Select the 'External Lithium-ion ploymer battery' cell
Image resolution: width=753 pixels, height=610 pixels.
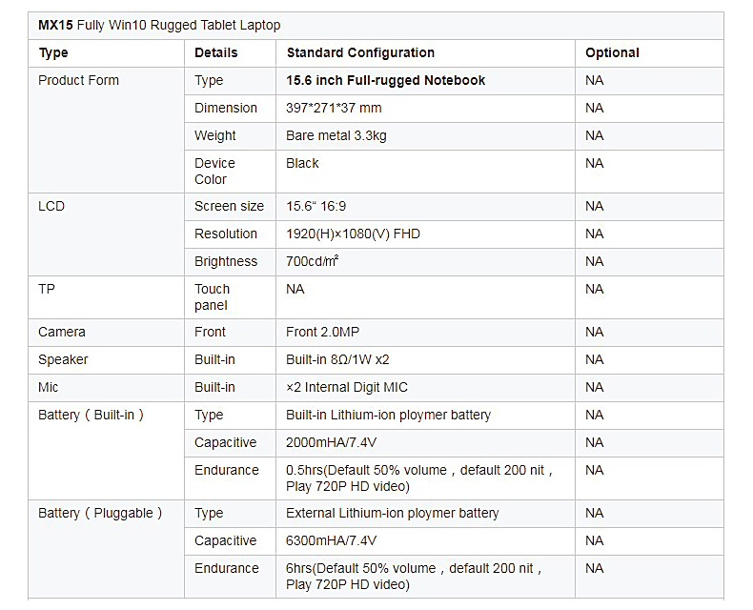392,514
